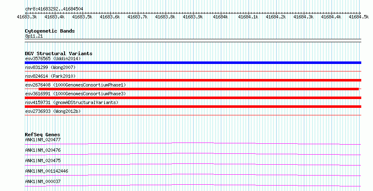The image size is (373, 191).
Task: Click the red nsv4159731 variant bar
Action: pos(193,107)
